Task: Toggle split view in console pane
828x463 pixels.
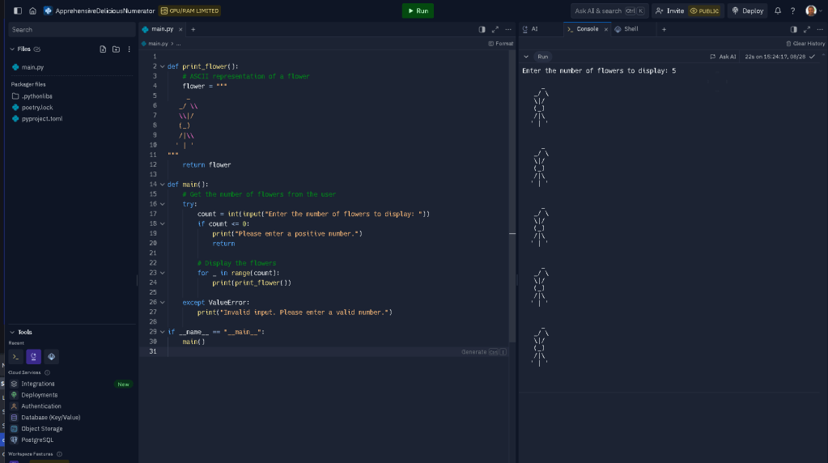Action: [794, 30]
